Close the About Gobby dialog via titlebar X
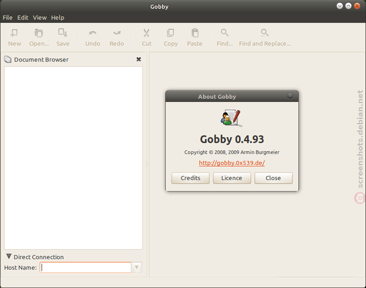This screenshot has height=288, width=366. 290,96
